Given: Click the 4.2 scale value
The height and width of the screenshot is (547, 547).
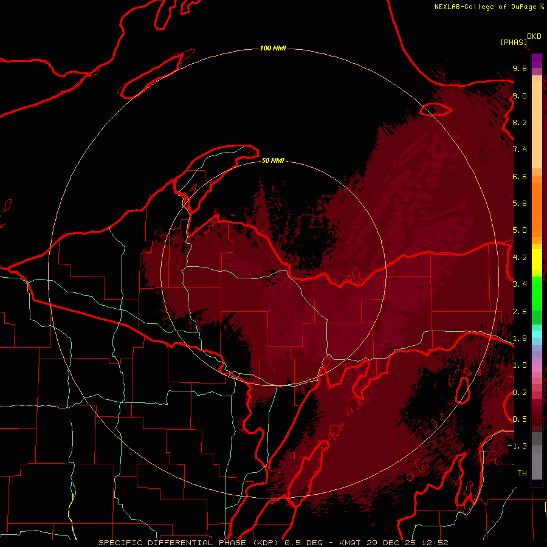Looking at the screenshot, I should pyautogui.click(x=520, y=258).
